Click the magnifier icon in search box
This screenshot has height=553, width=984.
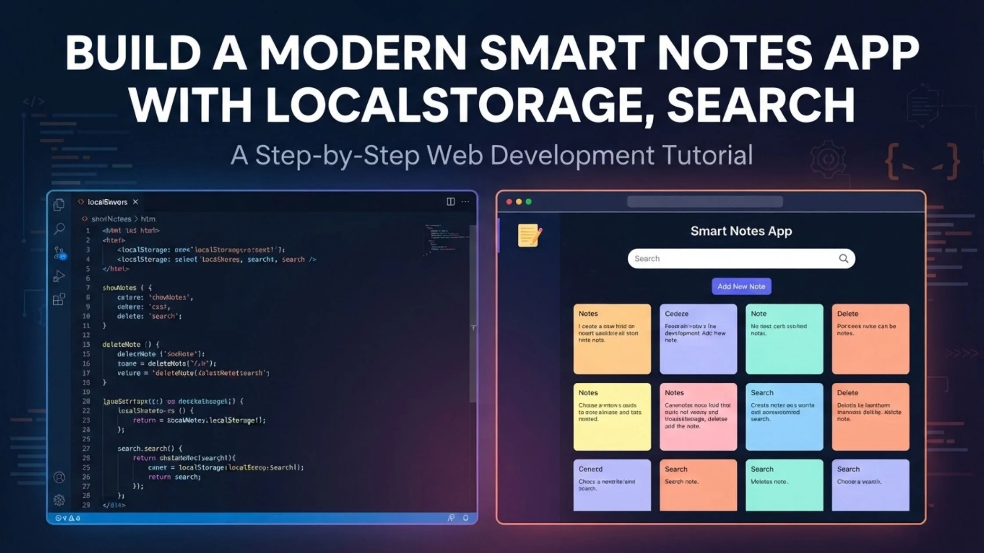[x=843, y=259]
